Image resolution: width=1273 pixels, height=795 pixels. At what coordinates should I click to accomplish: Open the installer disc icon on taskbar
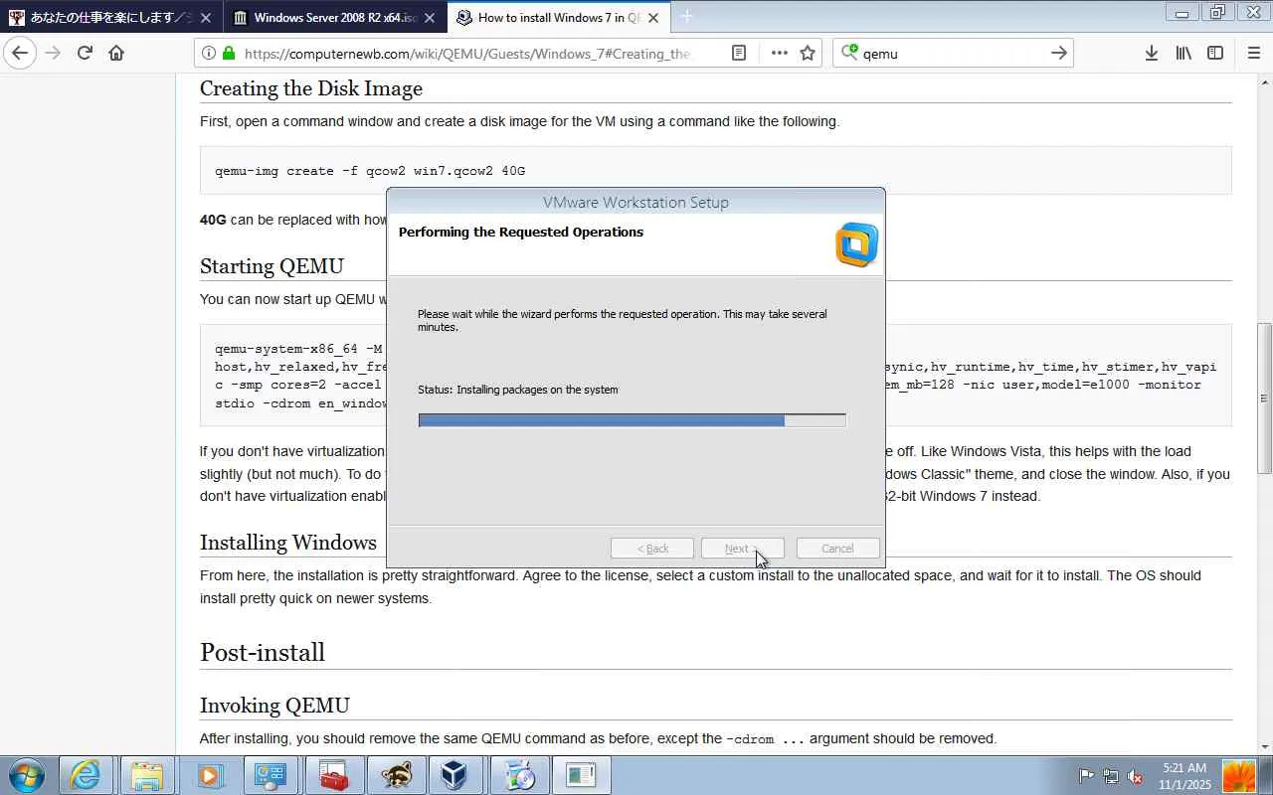click(518, 775)
